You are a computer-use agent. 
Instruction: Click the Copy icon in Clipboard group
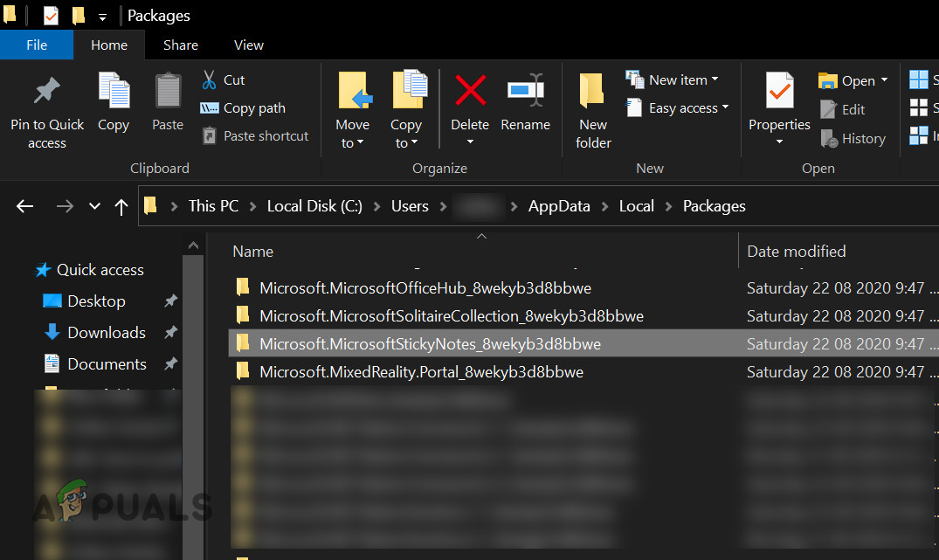click(x=114, y=90)
